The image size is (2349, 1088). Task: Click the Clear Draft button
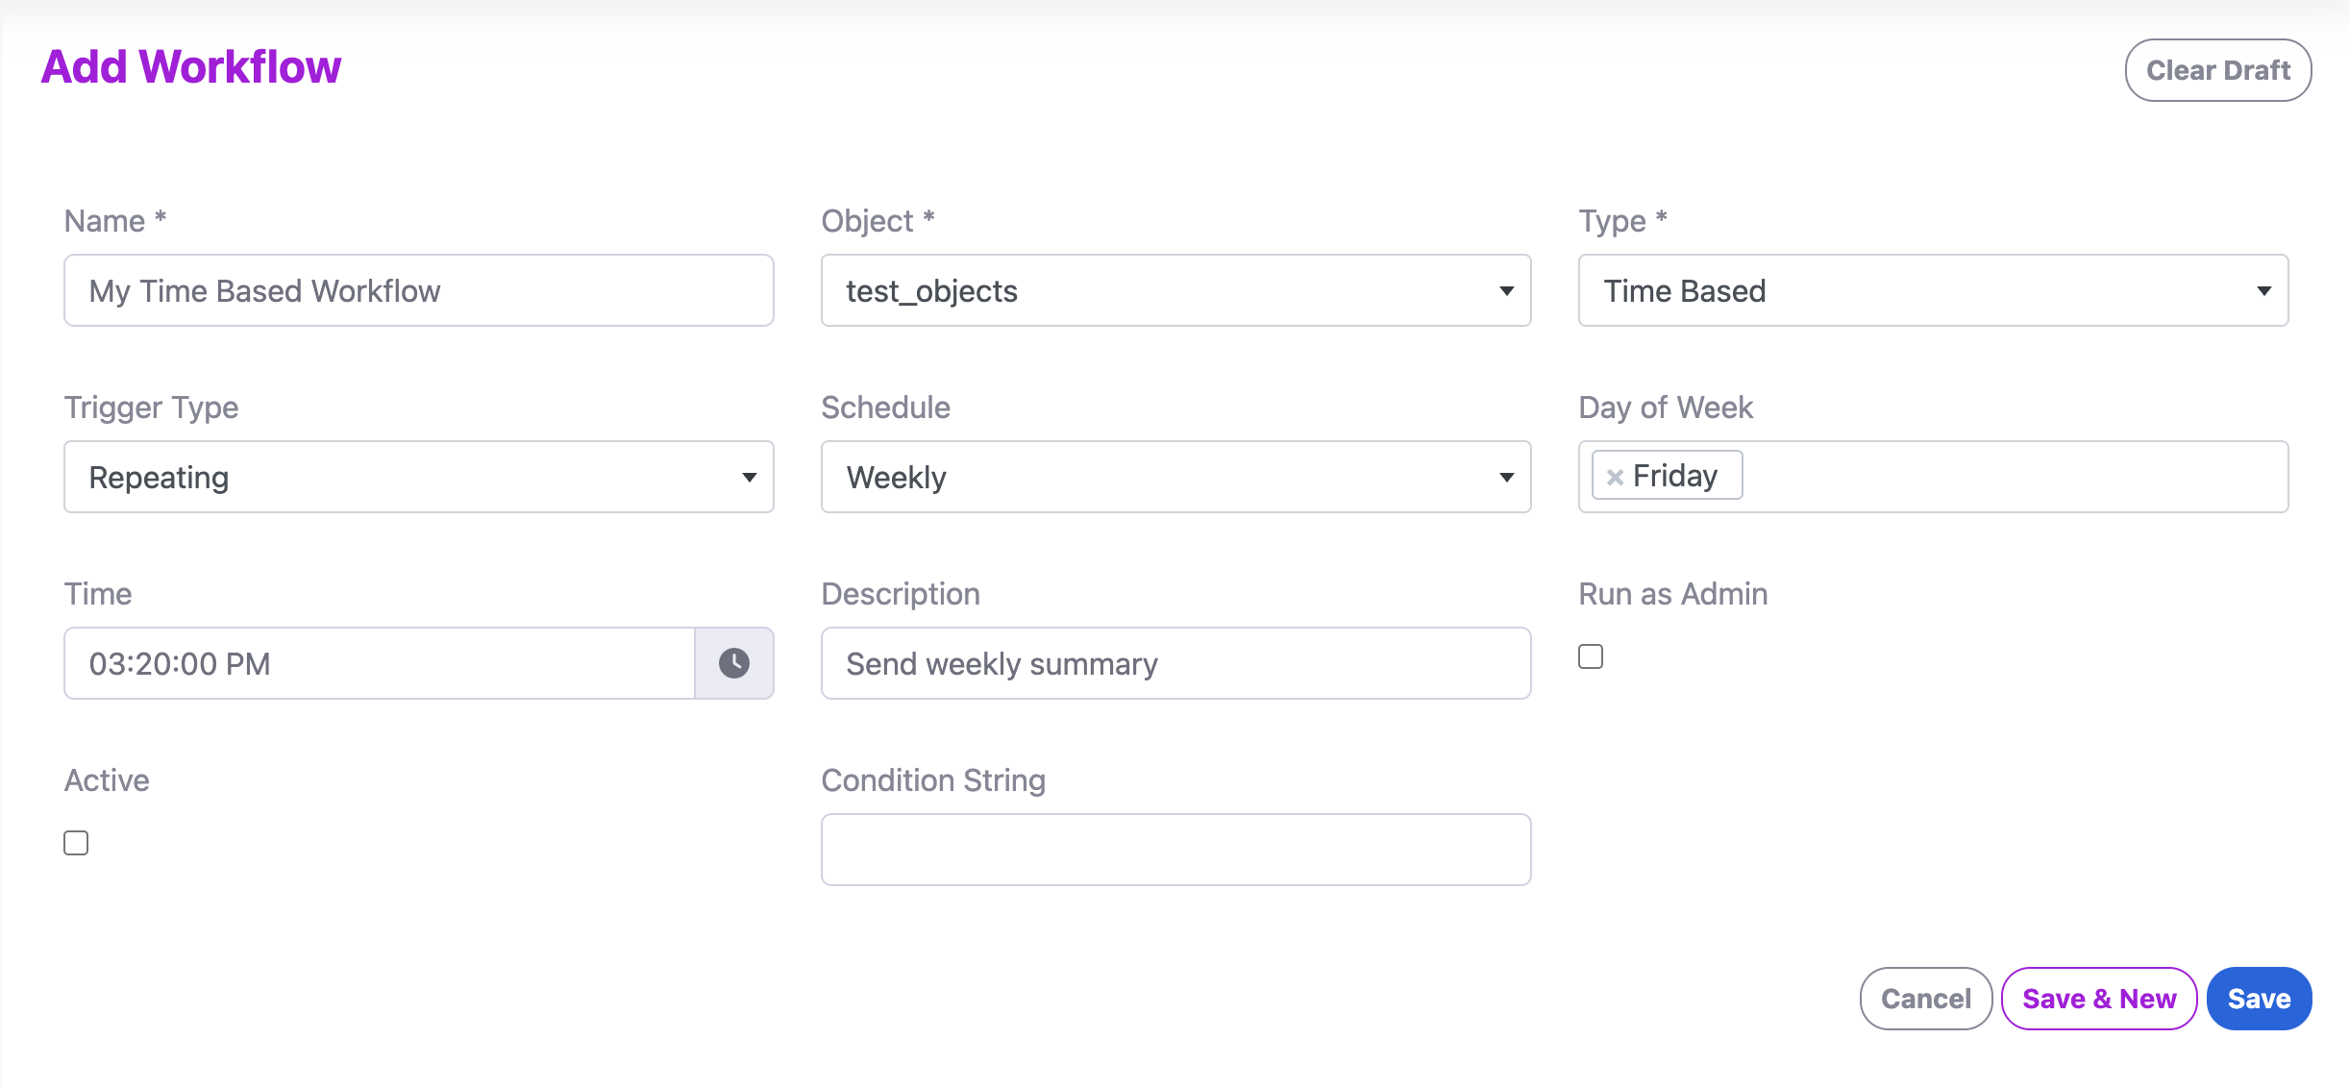pyautogui.click(x=2216, y=69)
